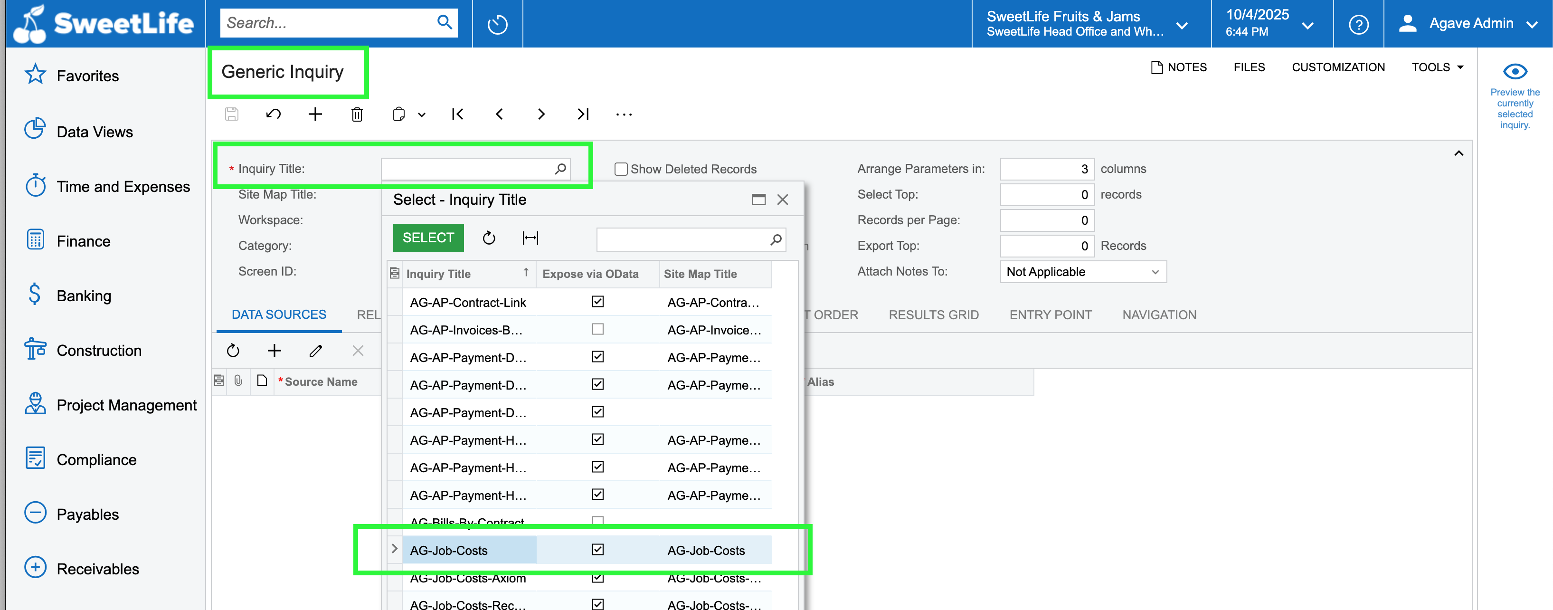This screenshot has width=1553, height=610.
Task: Open the NAVIGATION tab
Action: pyautogui.click(x=1159, y=315)
